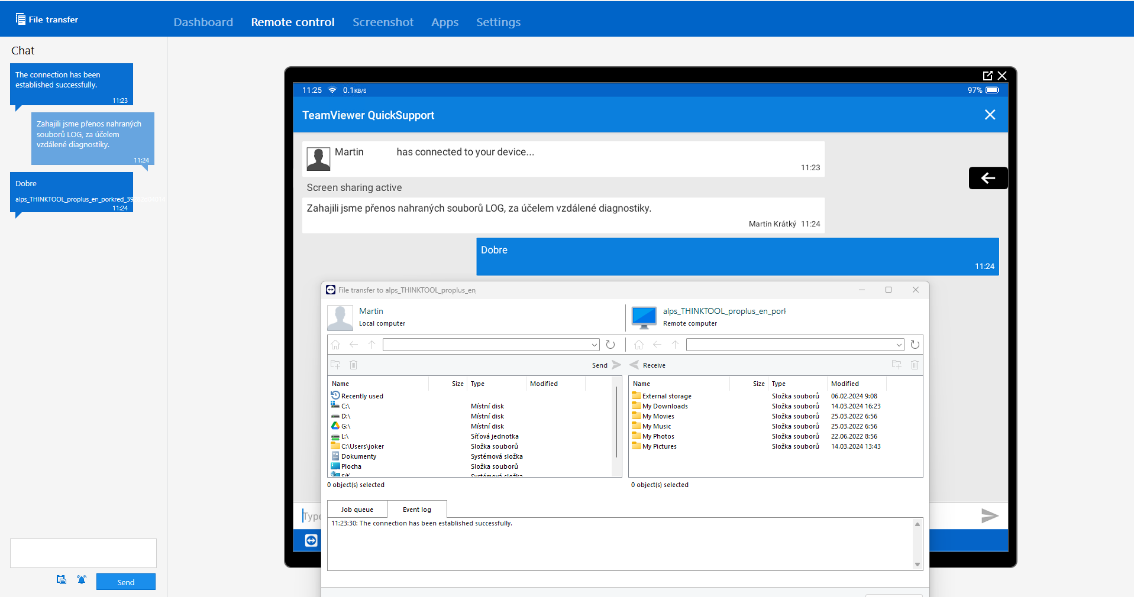The height and width of the screenshot is (597, 1134).
Task: Click the remote computer home icon
Action: pyautogui.click(x=639, y=345)
